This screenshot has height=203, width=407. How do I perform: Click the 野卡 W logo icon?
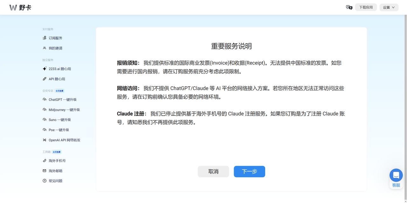click(x=13, y=7)
